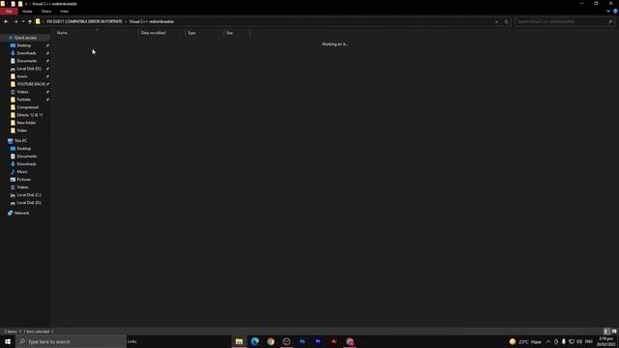Refresh the current folder
The width and height of the screenshot is (619, 348).
(507, 21)
